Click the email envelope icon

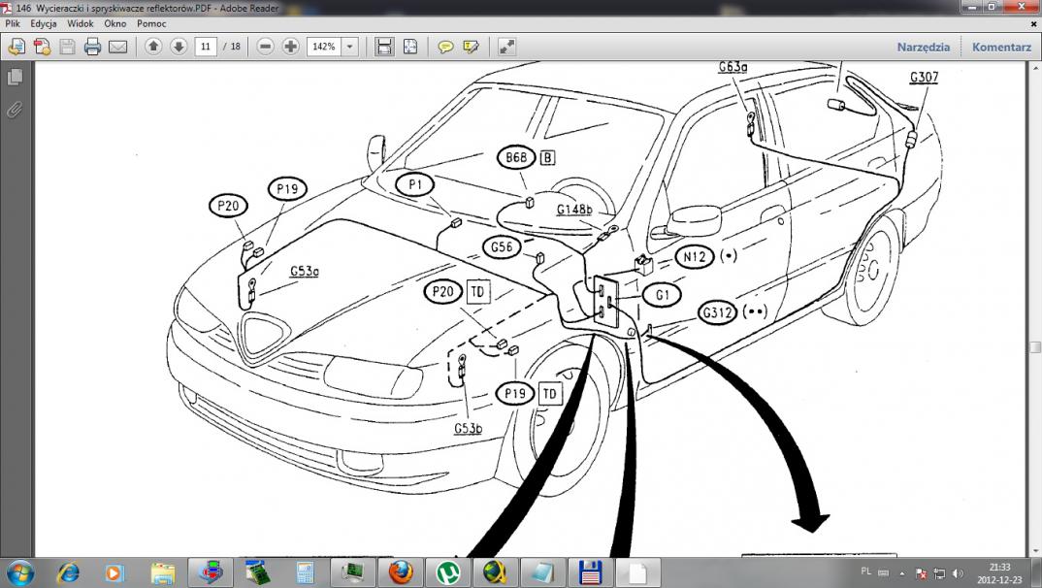click(x=117, y=47)
